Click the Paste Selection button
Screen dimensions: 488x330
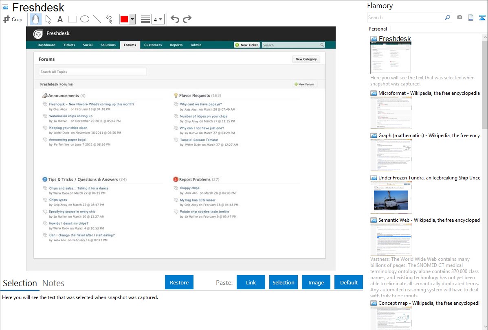pyautogui.click(x=284, y=282)
